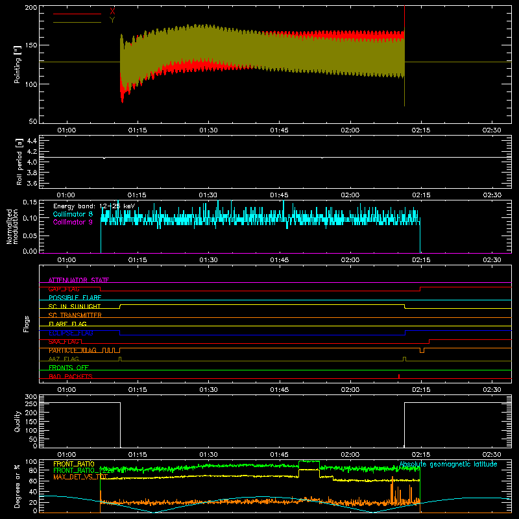Viewport: 519px width, 519px height.
Task: Select the Energy band: 12-25 keV text
Action: pos(94,206)
